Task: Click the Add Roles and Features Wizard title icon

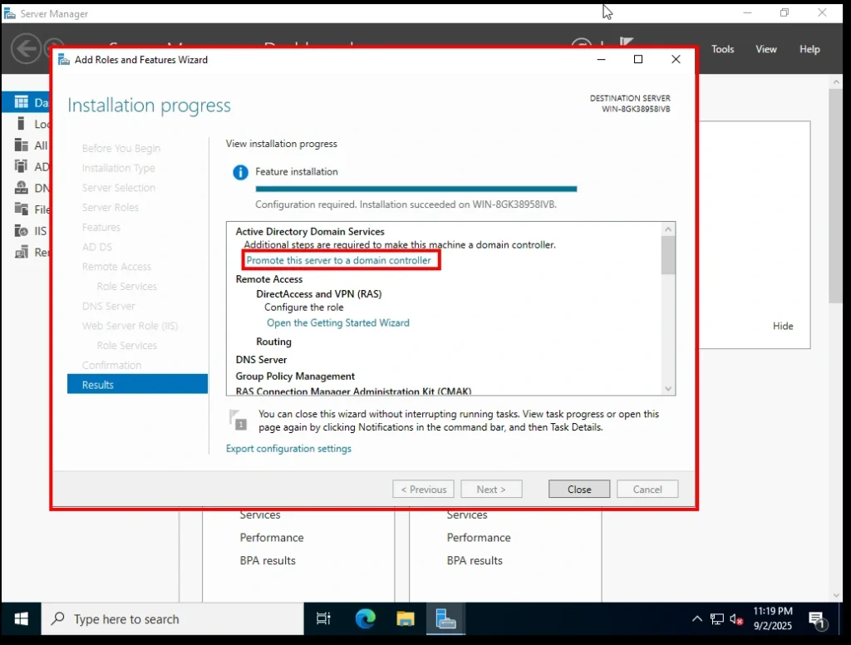Action: click(64, 60)
